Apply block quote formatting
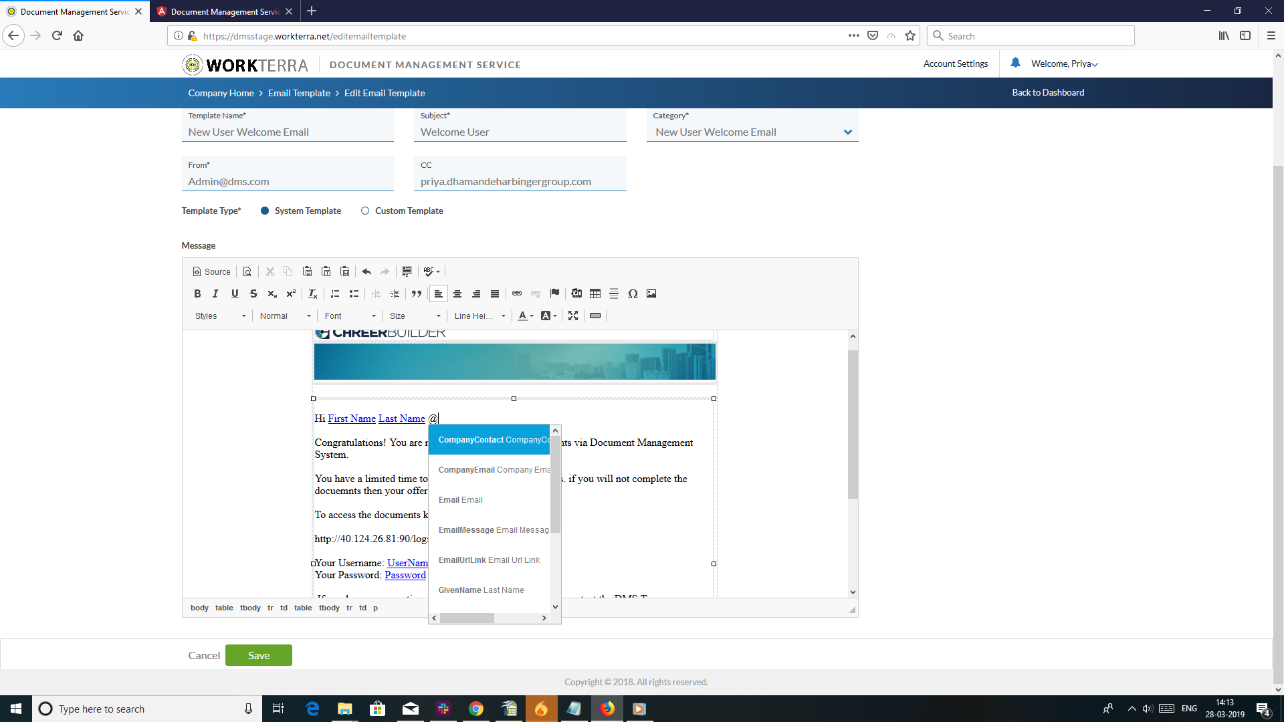 (417, 293)
